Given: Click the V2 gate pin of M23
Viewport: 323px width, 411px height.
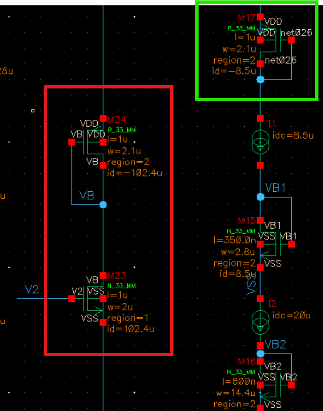Looking at the screenshot, I should (72, 299).
